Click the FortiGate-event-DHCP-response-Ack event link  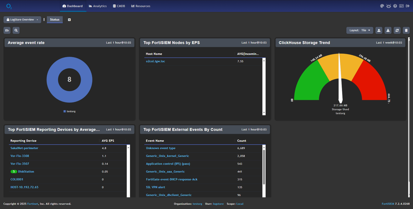172,179
